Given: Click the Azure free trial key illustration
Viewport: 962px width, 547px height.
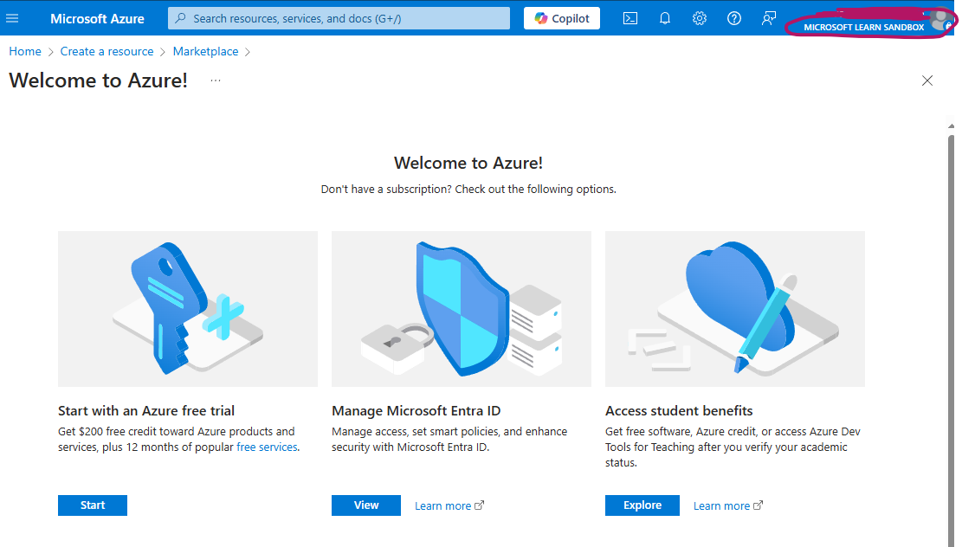Looking at the screenshot, I should (188, 309).
